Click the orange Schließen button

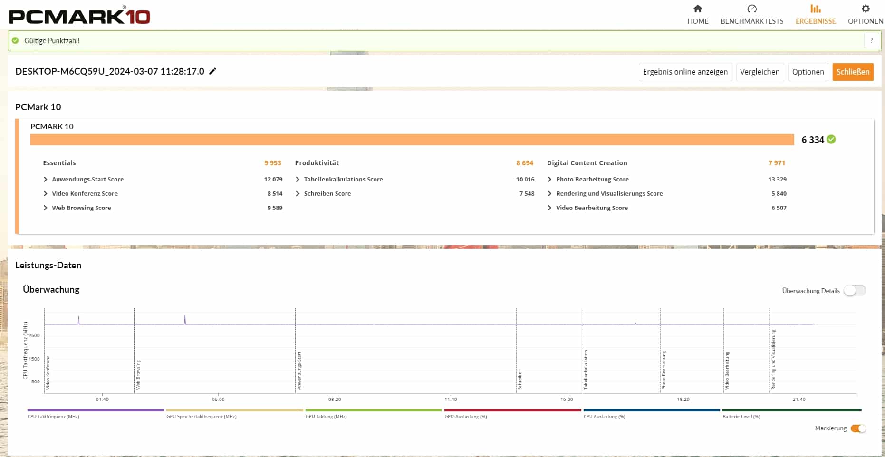click(x=853, y=72)
